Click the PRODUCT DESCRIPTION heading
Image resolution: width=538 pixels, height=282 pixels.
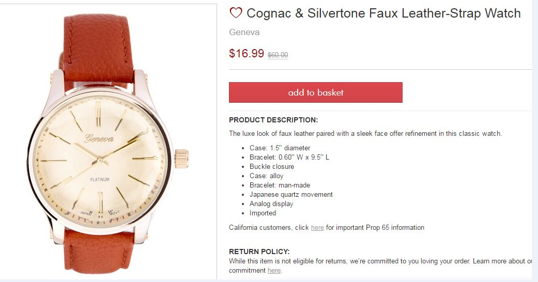click(273, 120)
